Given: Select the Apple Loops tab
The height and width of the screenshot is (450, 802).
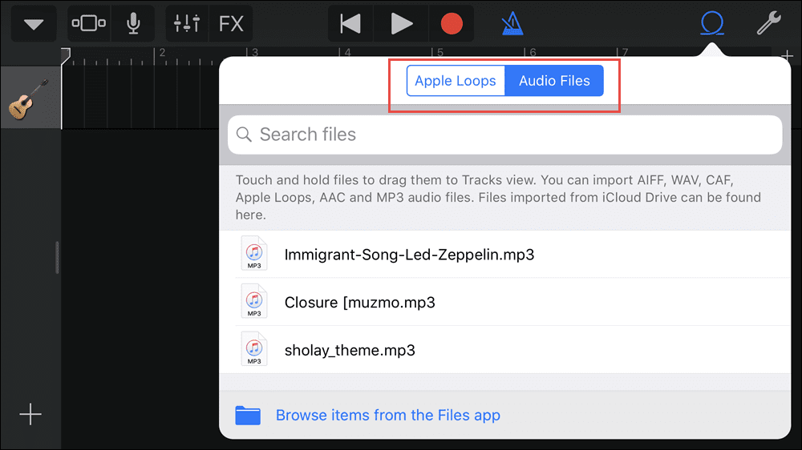Looking at the screenshot, I should [456, 81].
